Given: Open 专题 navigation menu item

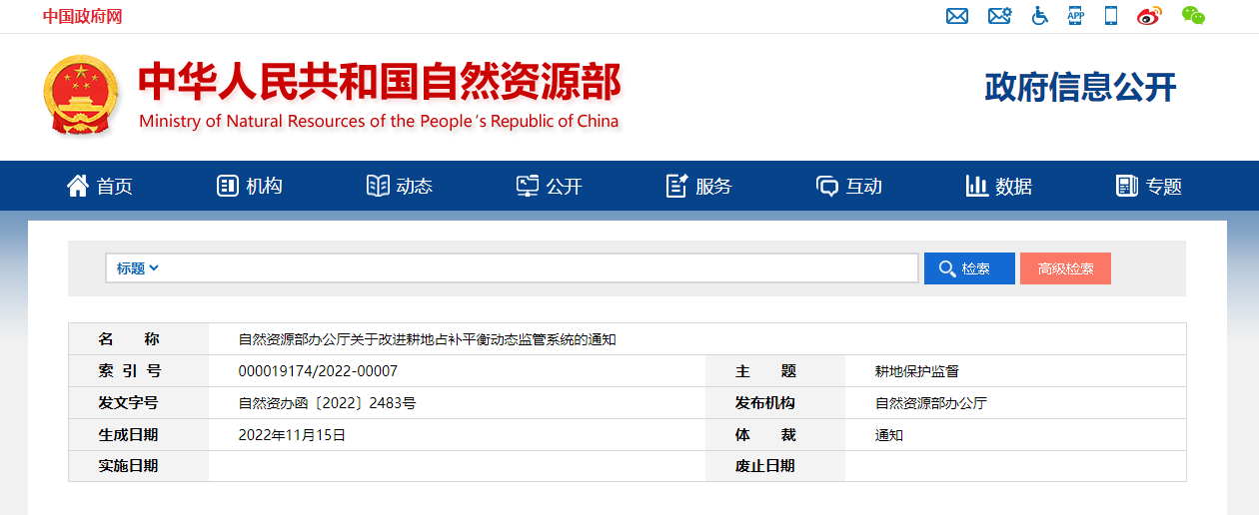Looking at the screenshot, I should [1163, 187].
